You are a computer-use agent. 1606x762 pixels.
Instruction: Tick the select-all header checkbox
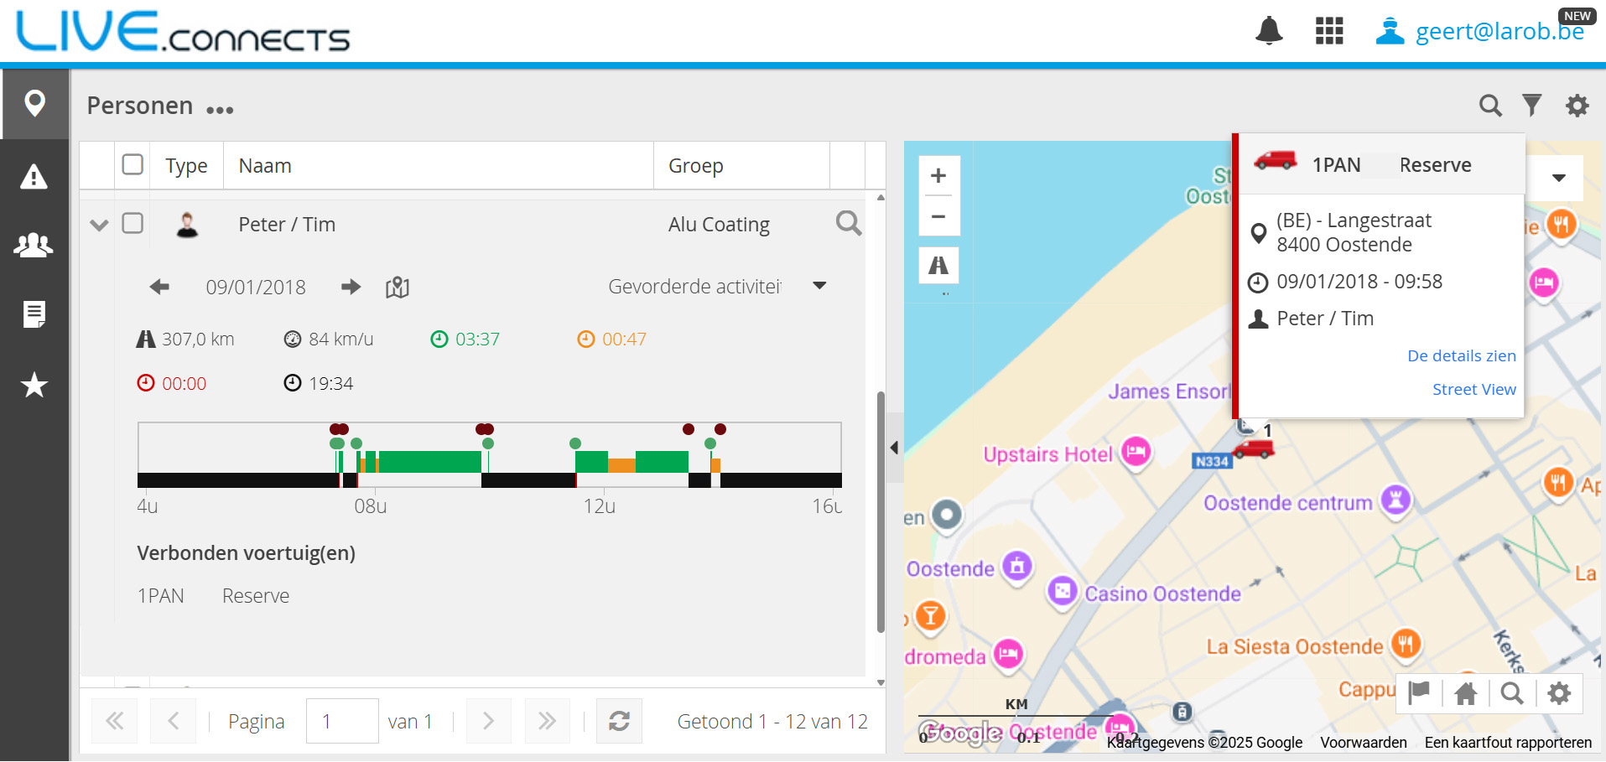tap(133, 164)
